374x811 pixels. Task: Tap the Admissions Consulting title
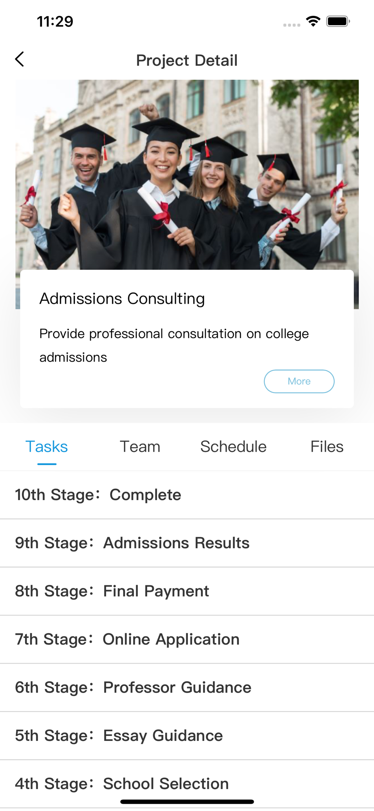point(122,299)
